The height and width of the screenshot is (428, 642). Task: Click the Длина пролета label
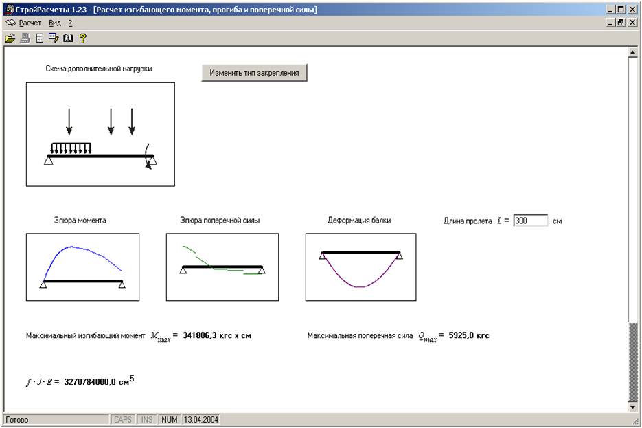pyautogui.click(x=468, y=221)
